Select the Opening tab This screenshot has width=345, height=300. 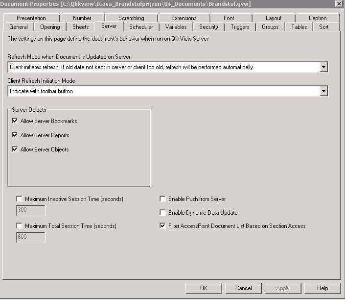coord(50,27)
